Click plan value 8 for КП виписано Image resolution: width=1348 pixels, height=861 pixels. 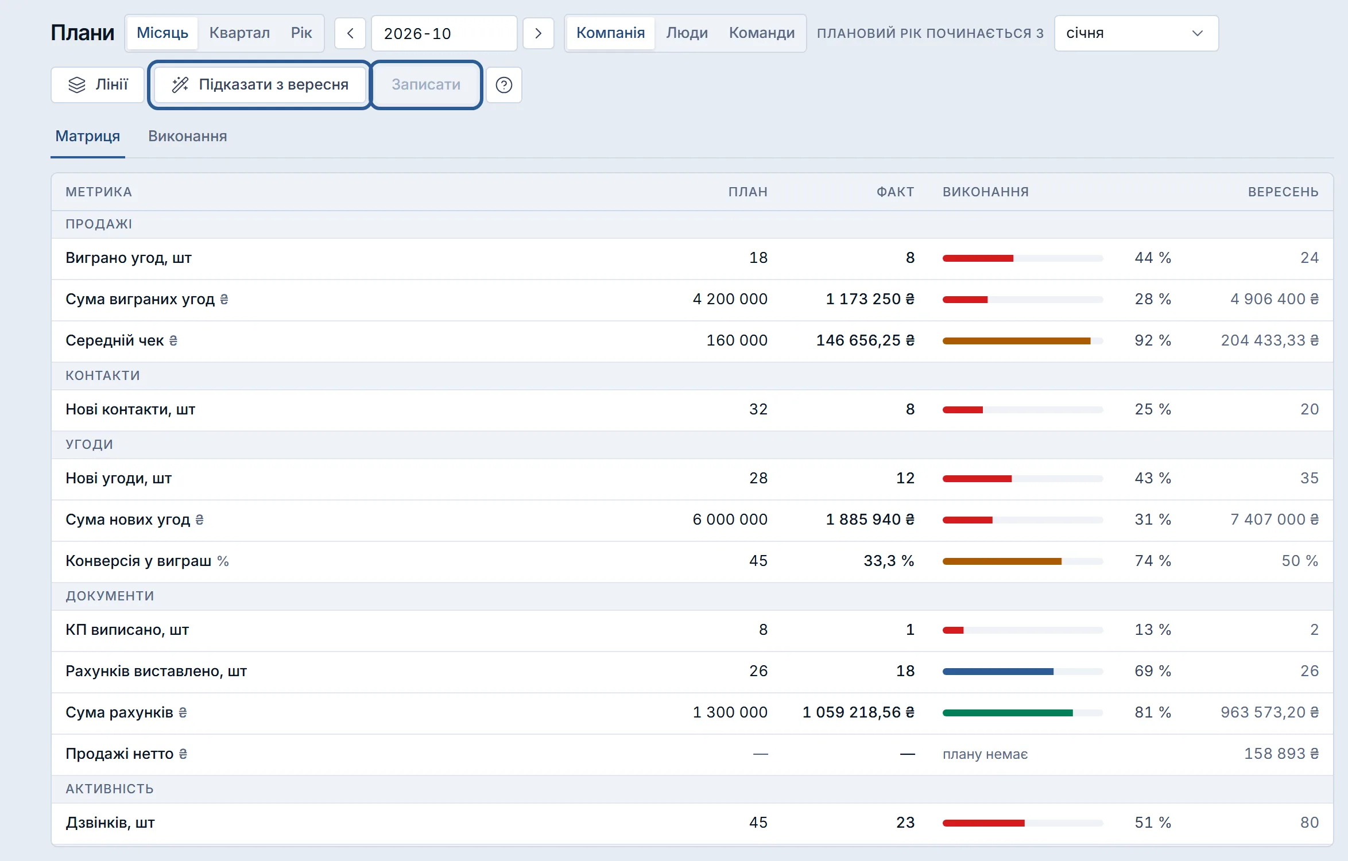pos(763,630)
